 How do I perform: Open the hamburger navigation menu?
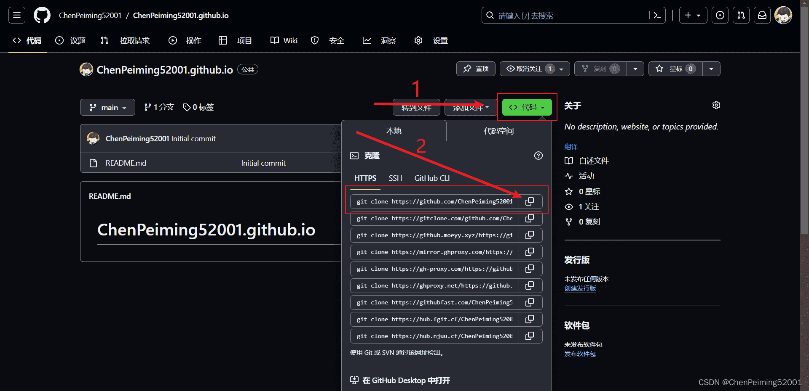17,15
